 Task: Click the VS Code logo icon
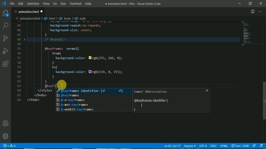point(4,3)
